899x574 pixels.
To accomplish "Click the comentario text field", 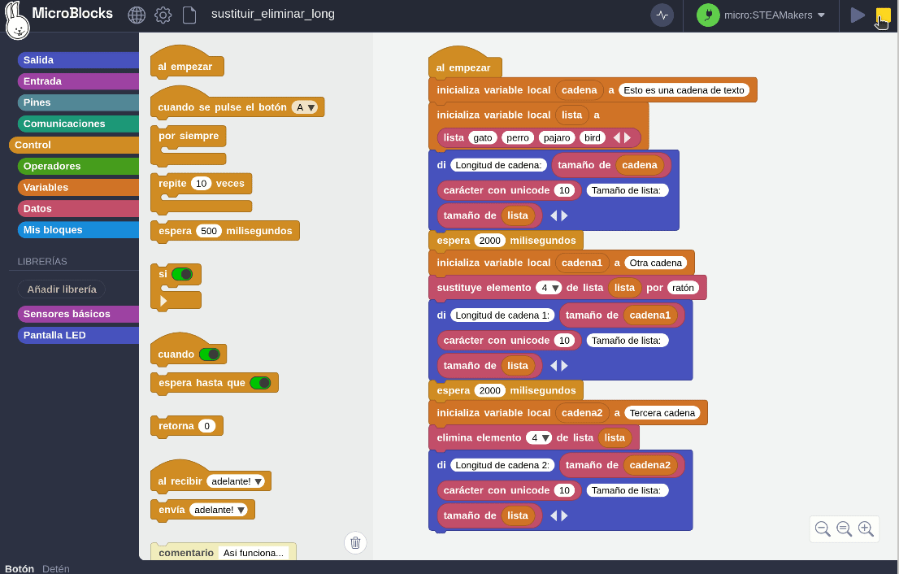I will pyautogui.click(x=254, y=553).
